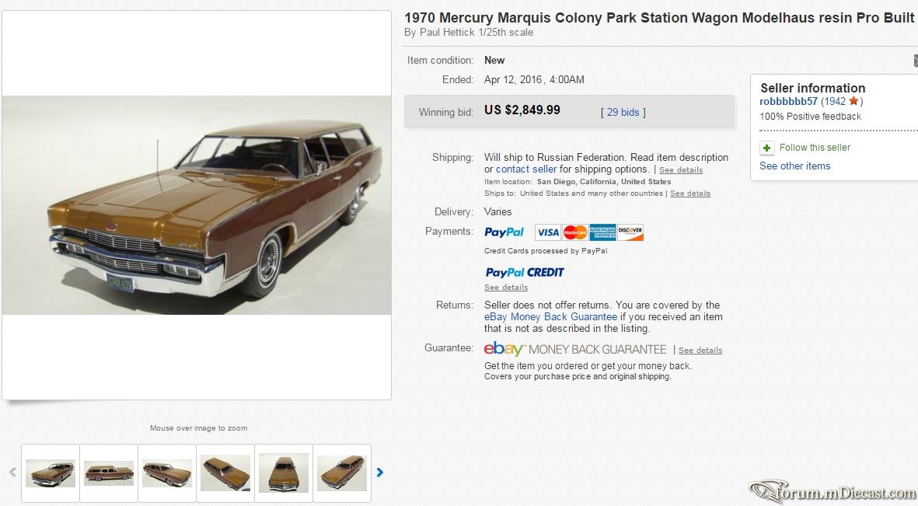Open seller profile robbbbbb57

point(788,101)
